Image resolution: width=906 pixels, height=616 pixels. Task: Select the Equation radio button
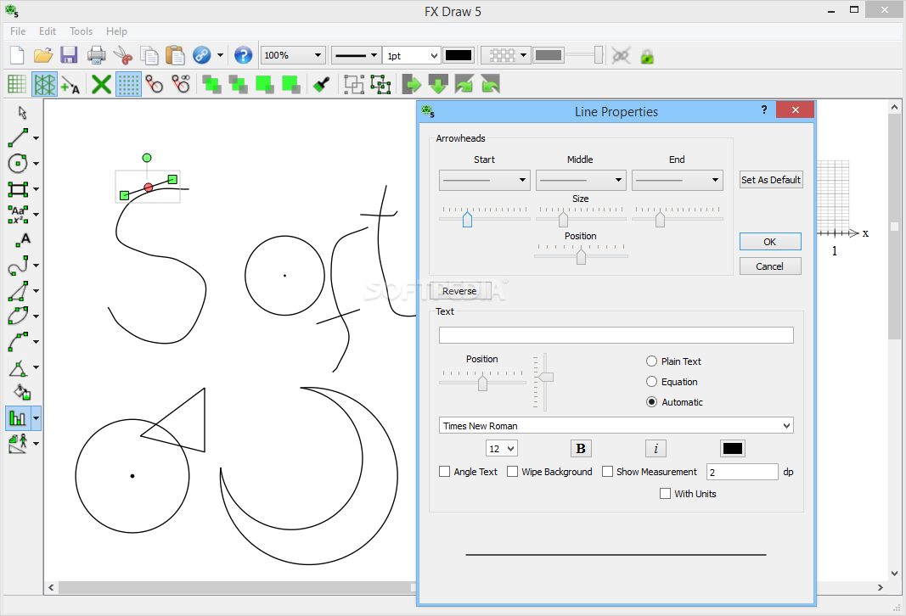(x=652, y=382)
